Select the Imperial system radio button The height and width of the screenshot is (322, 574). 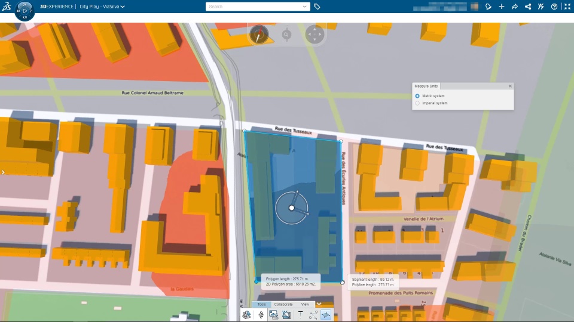tap(417, 103)
